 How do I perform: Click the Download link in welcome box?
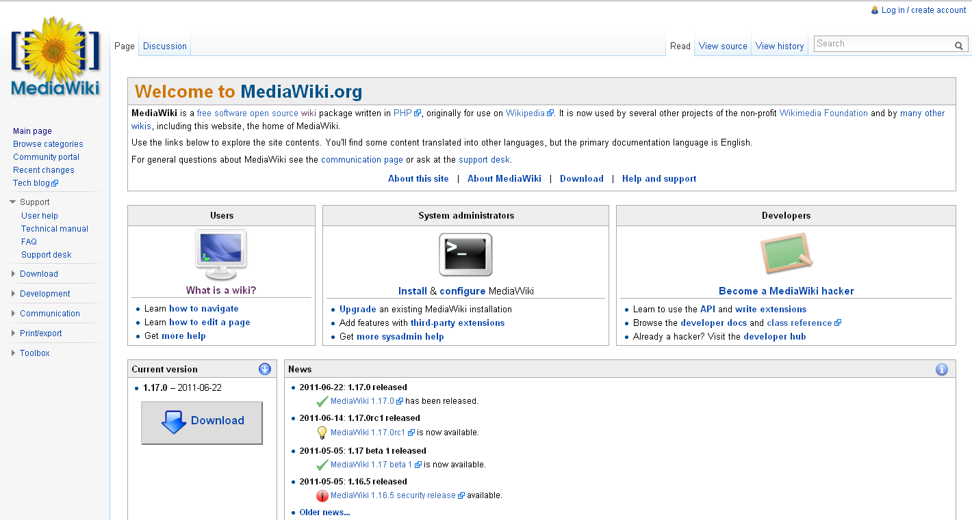(582, 178)
